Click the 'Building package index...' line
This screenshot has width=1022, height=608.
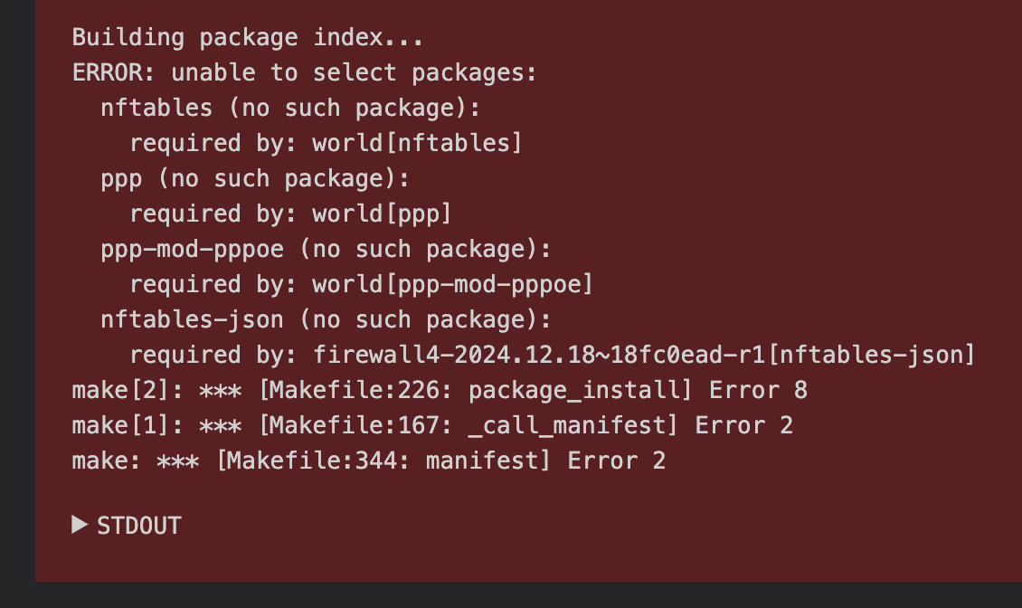tap(248, 38)
